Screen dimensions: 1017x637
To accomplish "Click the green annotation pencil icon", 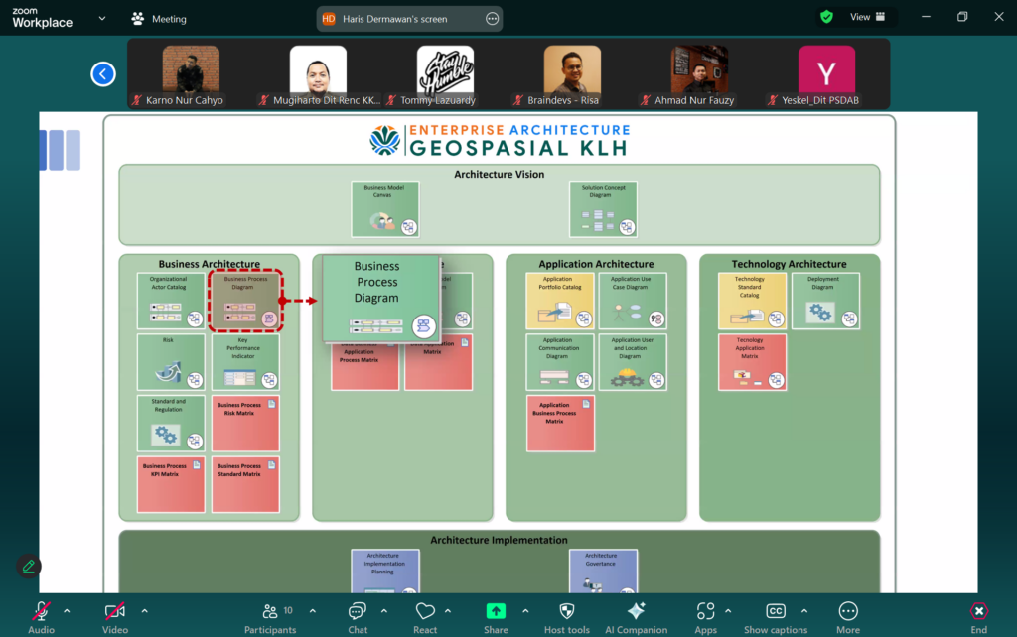I will point(28,566).
